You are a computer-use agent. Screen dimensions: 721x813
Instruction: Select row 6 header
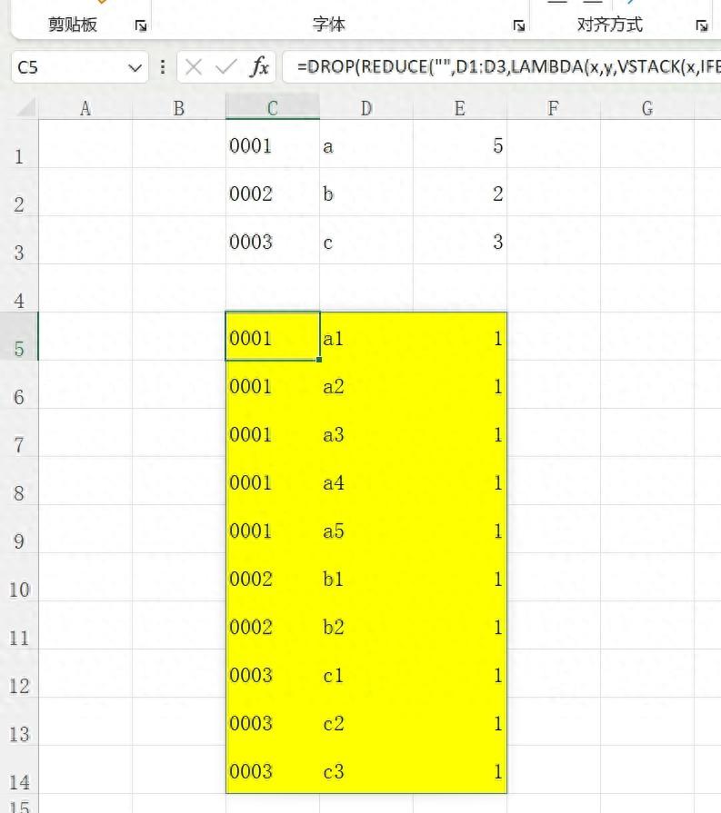pos(19,384)
